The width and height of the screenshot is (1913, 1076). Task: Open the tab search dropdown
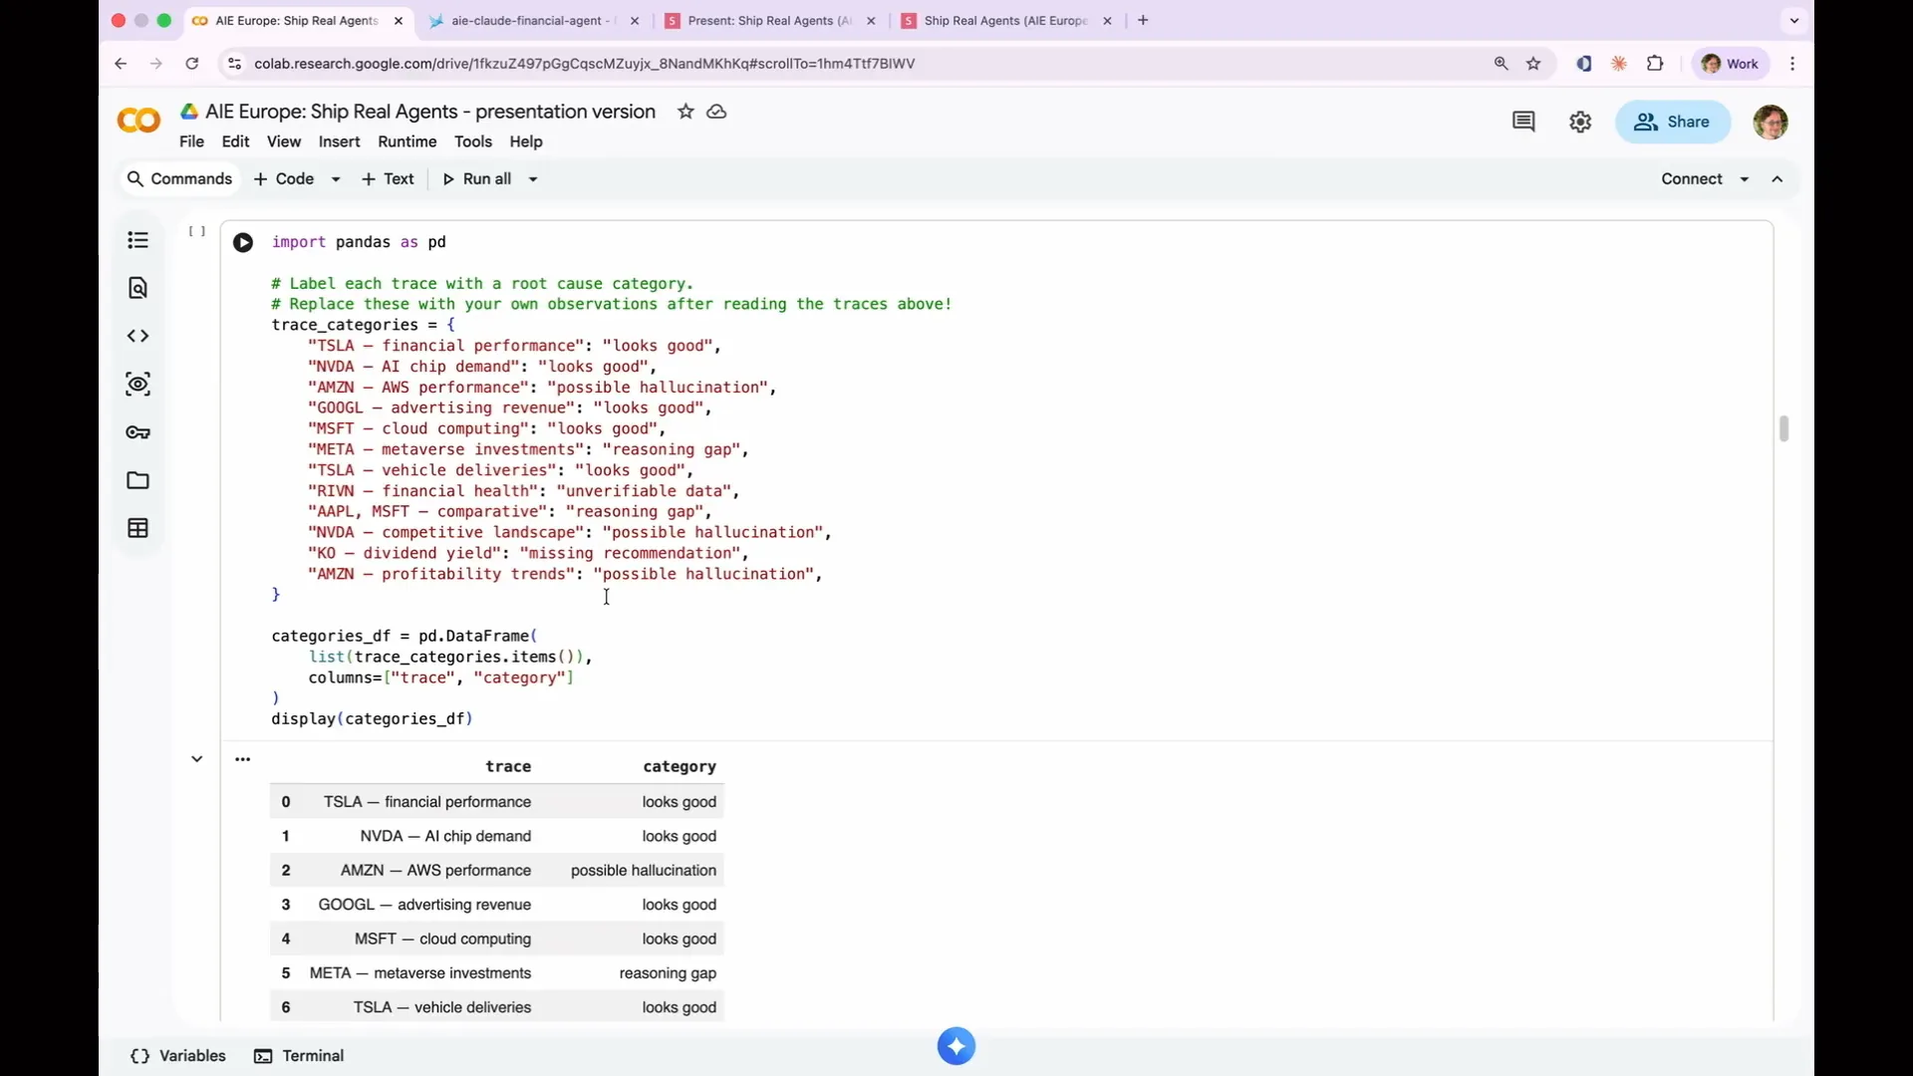[x=1794, y=20]
